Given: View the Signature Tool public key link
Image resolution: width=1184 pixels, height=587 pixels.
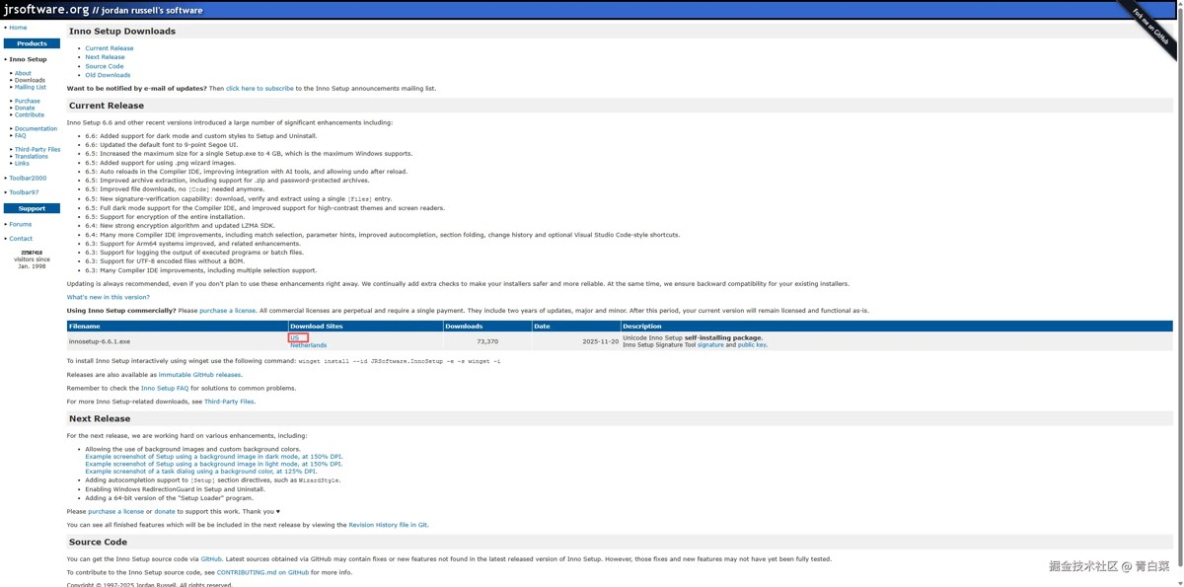Looking at the screenshot, I should pos(752,345).
